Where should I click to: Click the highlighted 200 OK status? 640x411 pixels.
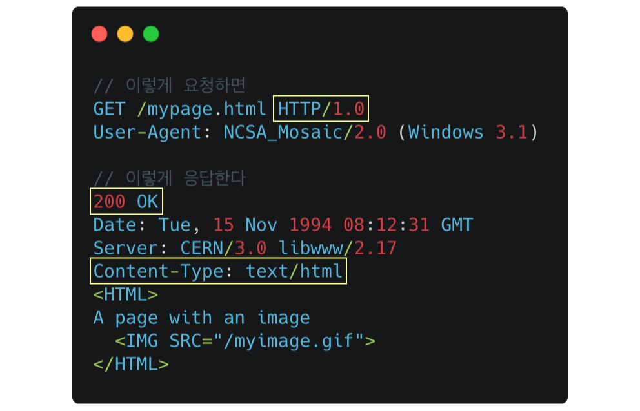126,202
